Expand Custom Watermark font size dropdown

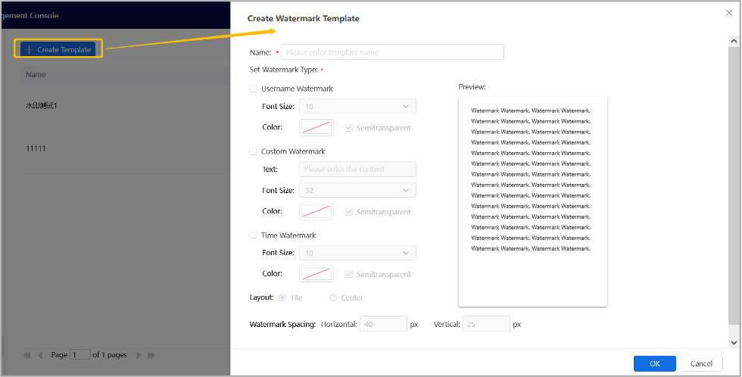click(357, 191)
